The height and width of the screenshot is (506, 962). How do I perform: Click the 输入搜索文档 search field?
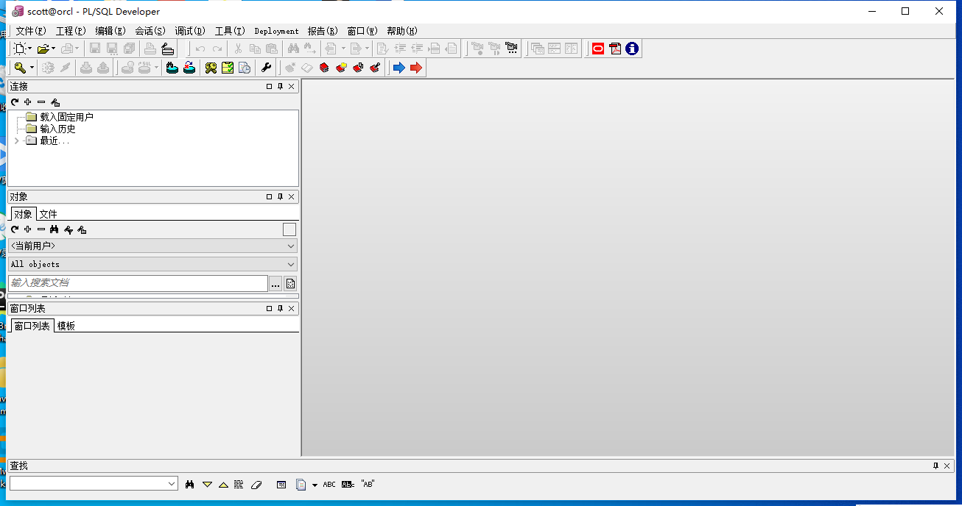[x=138, y=283]
